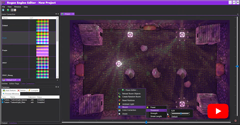Close the Default LUT tab

pos(19,80)
